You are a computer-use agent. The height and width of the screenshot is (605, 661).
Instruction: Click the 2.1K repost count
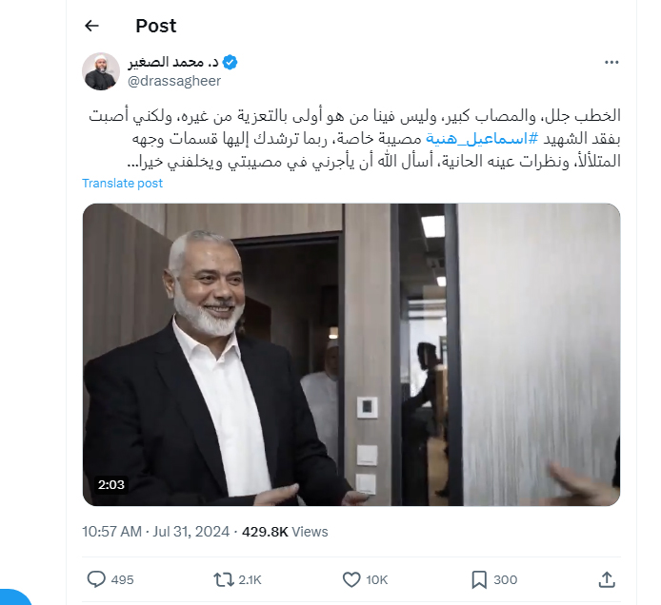tap(250, 579)
